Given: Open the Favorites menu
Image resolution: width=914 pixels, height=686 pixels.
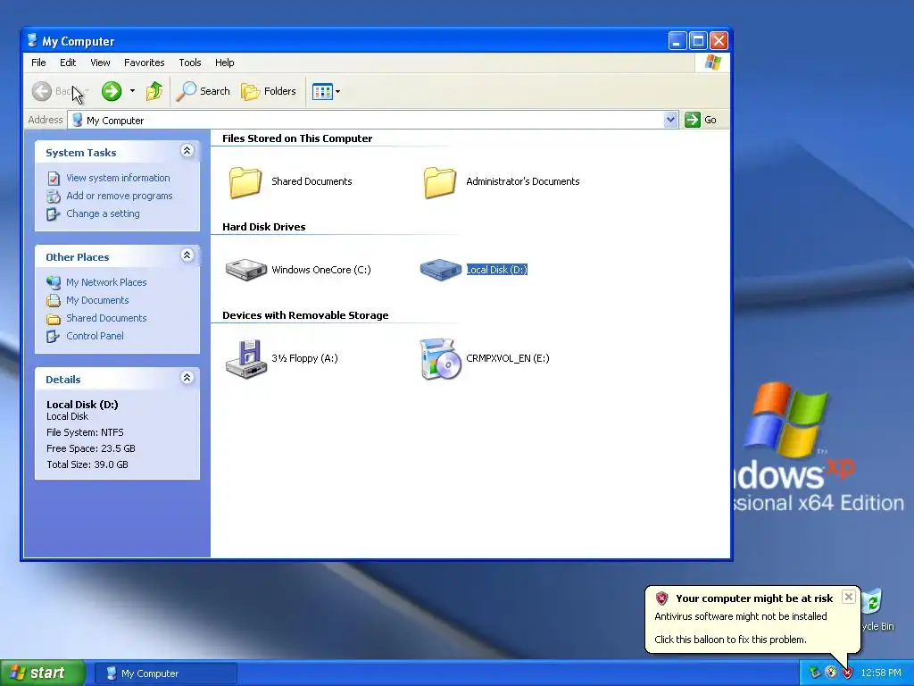Looking at the screenshot, I should click(144, 63).
